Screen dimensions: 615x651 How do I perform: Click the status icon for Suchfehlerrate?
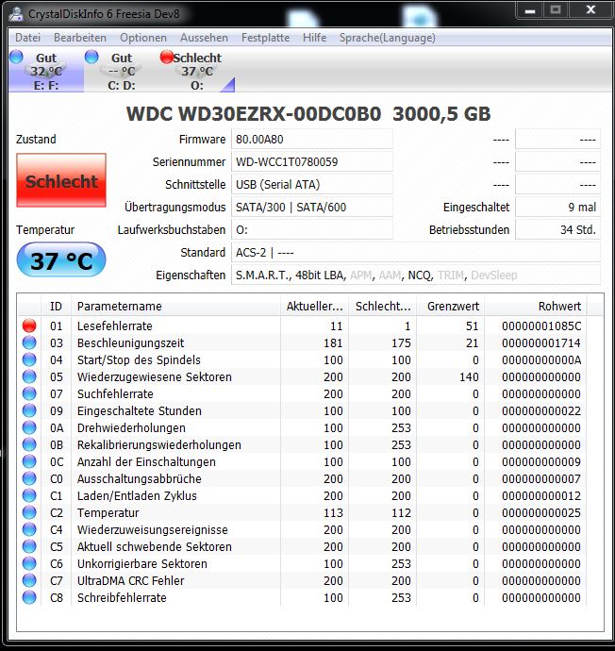pyautogui.click(x=29, y=394)
